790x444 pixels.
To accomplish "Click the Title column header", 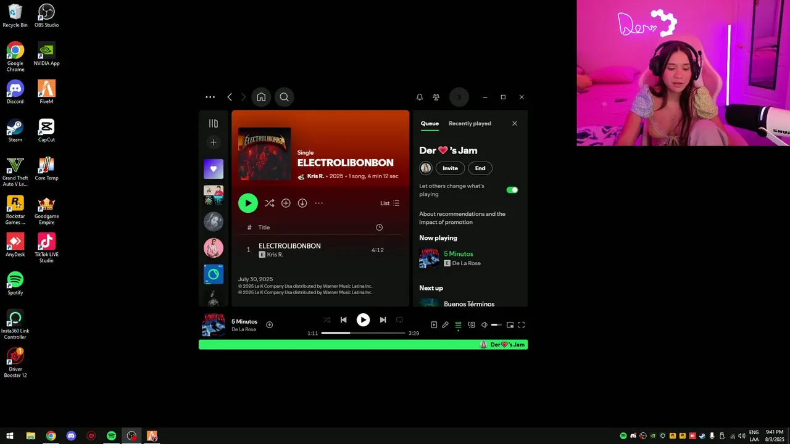I will click(x=264, y=228).
